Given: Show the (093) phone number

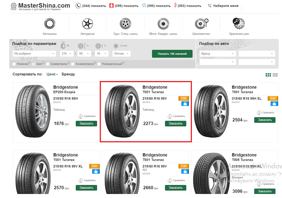Looking at the screenshot, I should pyautogui.click(x=187, y=6).
